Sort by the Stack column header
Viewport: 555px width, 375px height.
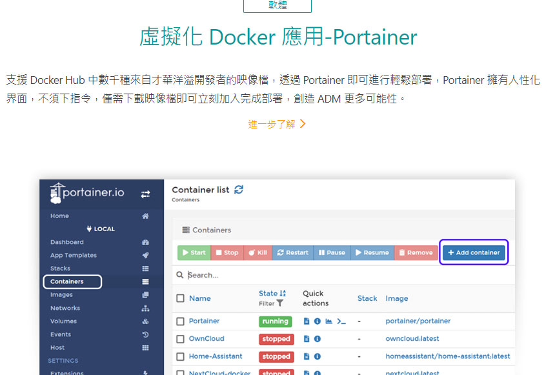(x=367, y=298)
